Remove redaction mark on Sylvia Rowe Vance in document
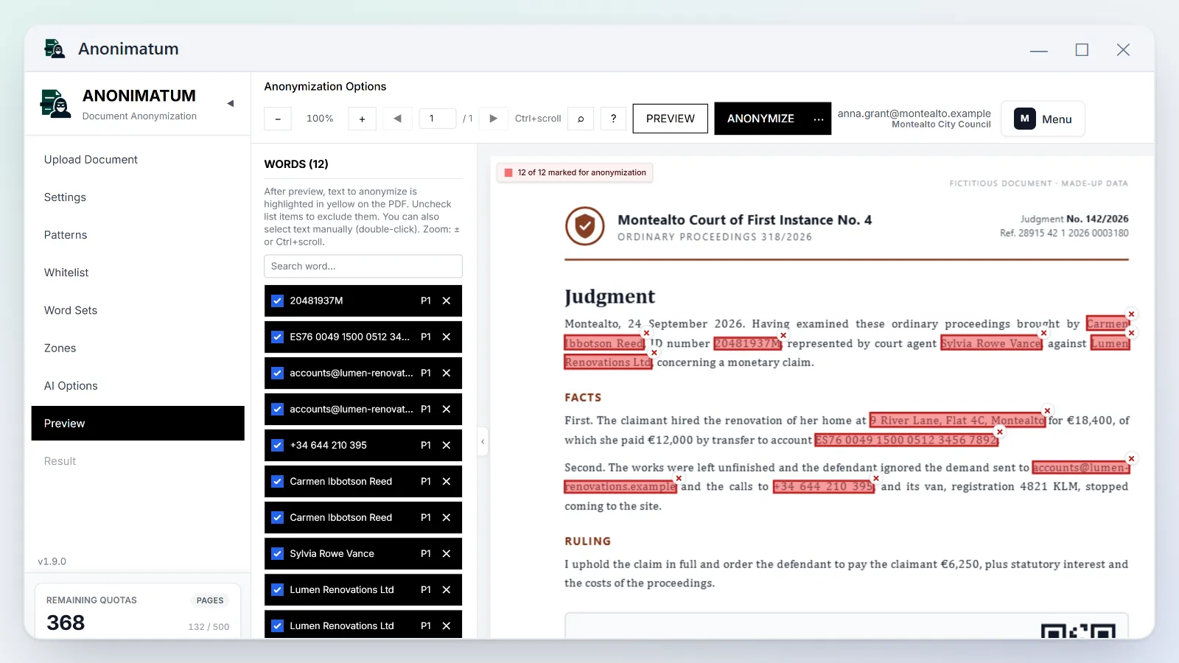Image resolution: width=1179 pixels, height=663 pixels. tap(1043, 333)
